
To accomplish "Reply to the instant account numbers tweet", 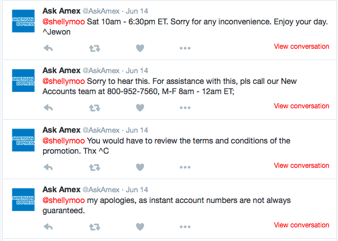I will coord(48,227).
